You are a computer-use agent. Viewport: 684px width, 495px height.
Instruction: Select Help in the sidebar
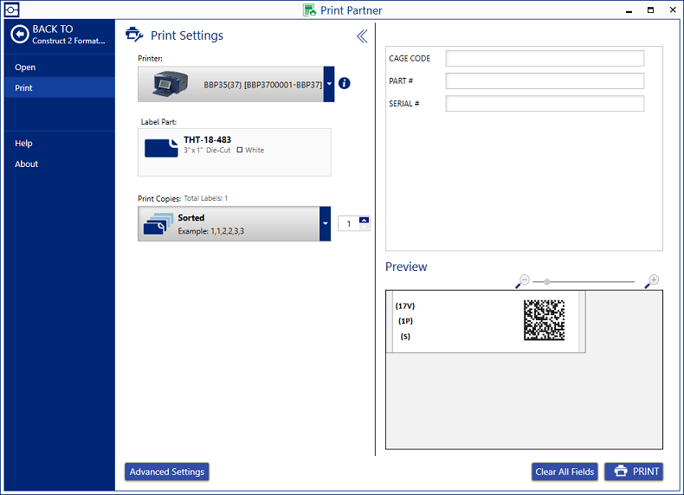[x=23, y=144]
